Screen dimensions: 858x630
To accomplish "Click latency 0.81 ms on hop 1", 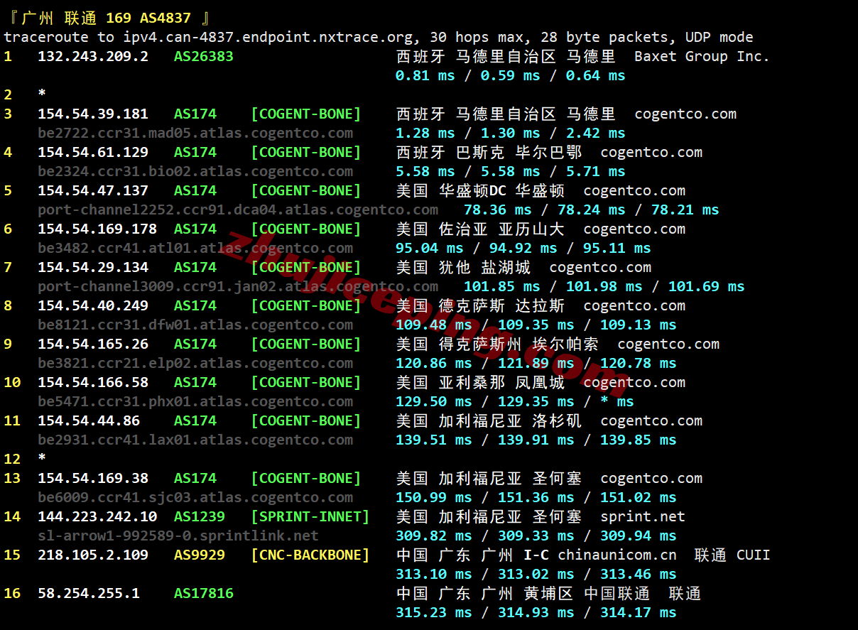I will click(425, 75).
